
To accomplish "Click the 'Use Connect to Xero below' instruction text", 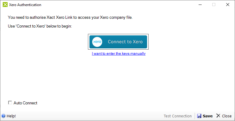I will coord(40,26).
